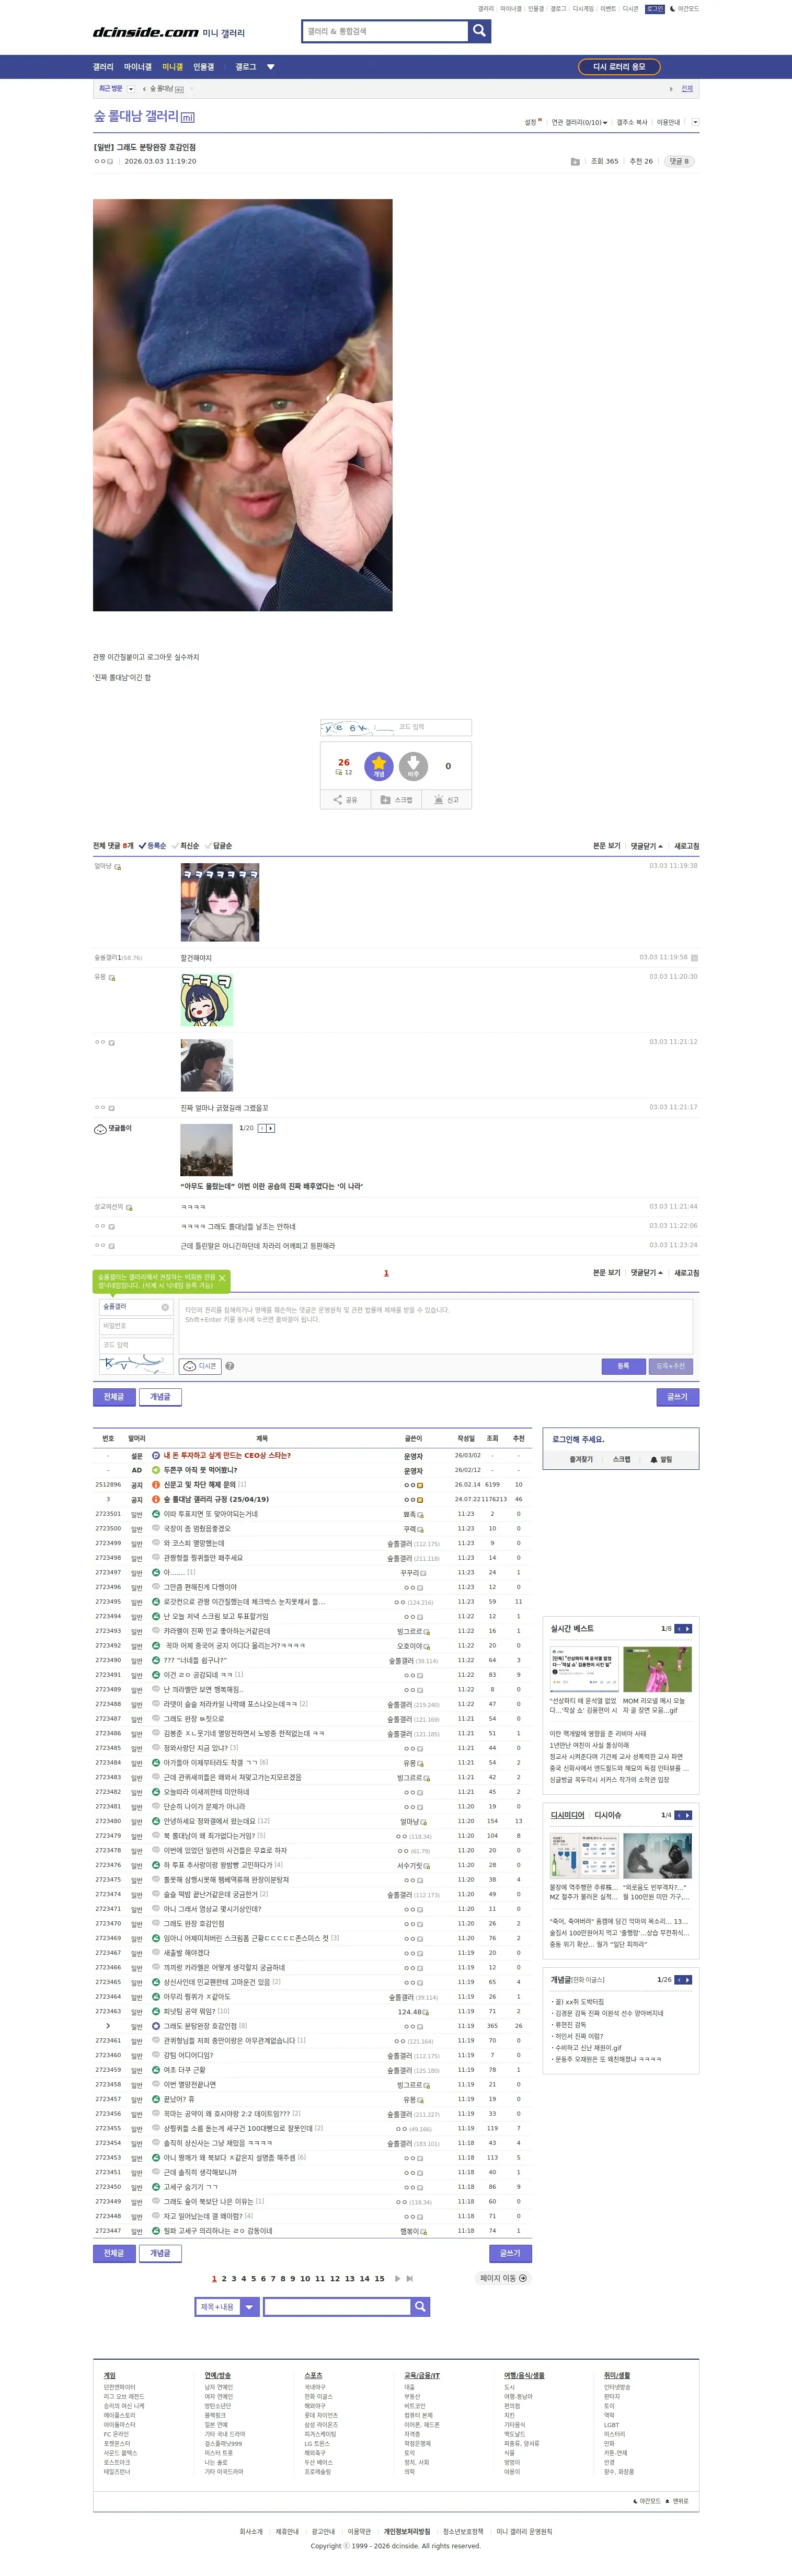Screen dimensions: 792x2576
Task: Click next arrow in 디시미디어 box
Action: (688, 1815)
